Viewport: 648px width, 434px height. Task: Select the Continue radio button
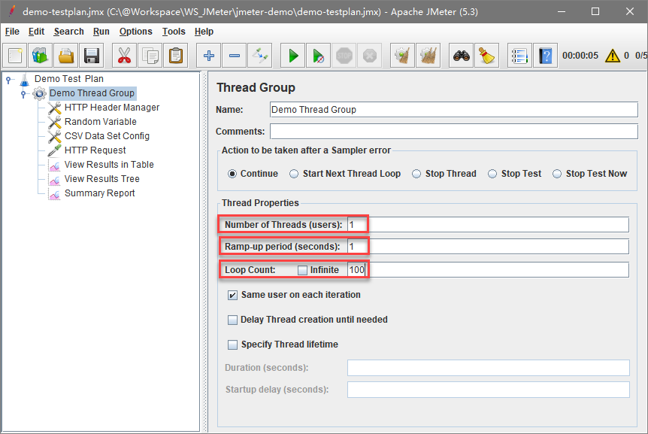(232, 174)
